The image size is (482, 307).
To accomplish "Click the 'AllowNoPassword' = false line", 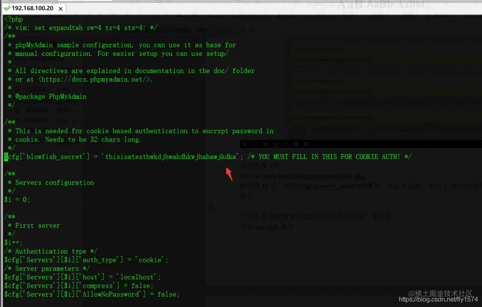I will pyautogui.click(x=92, y=295).
